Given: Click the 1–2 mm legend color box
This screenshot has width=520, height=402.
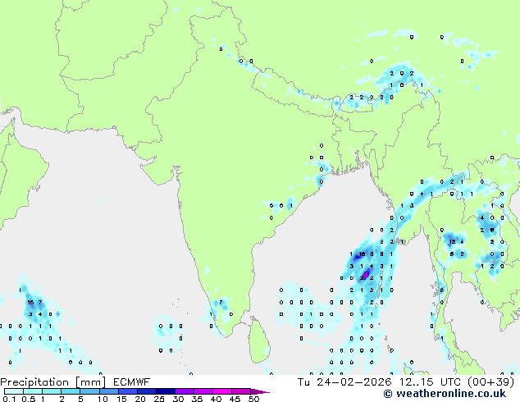Looking at the screenshot, I should click(x=52, y=391).
